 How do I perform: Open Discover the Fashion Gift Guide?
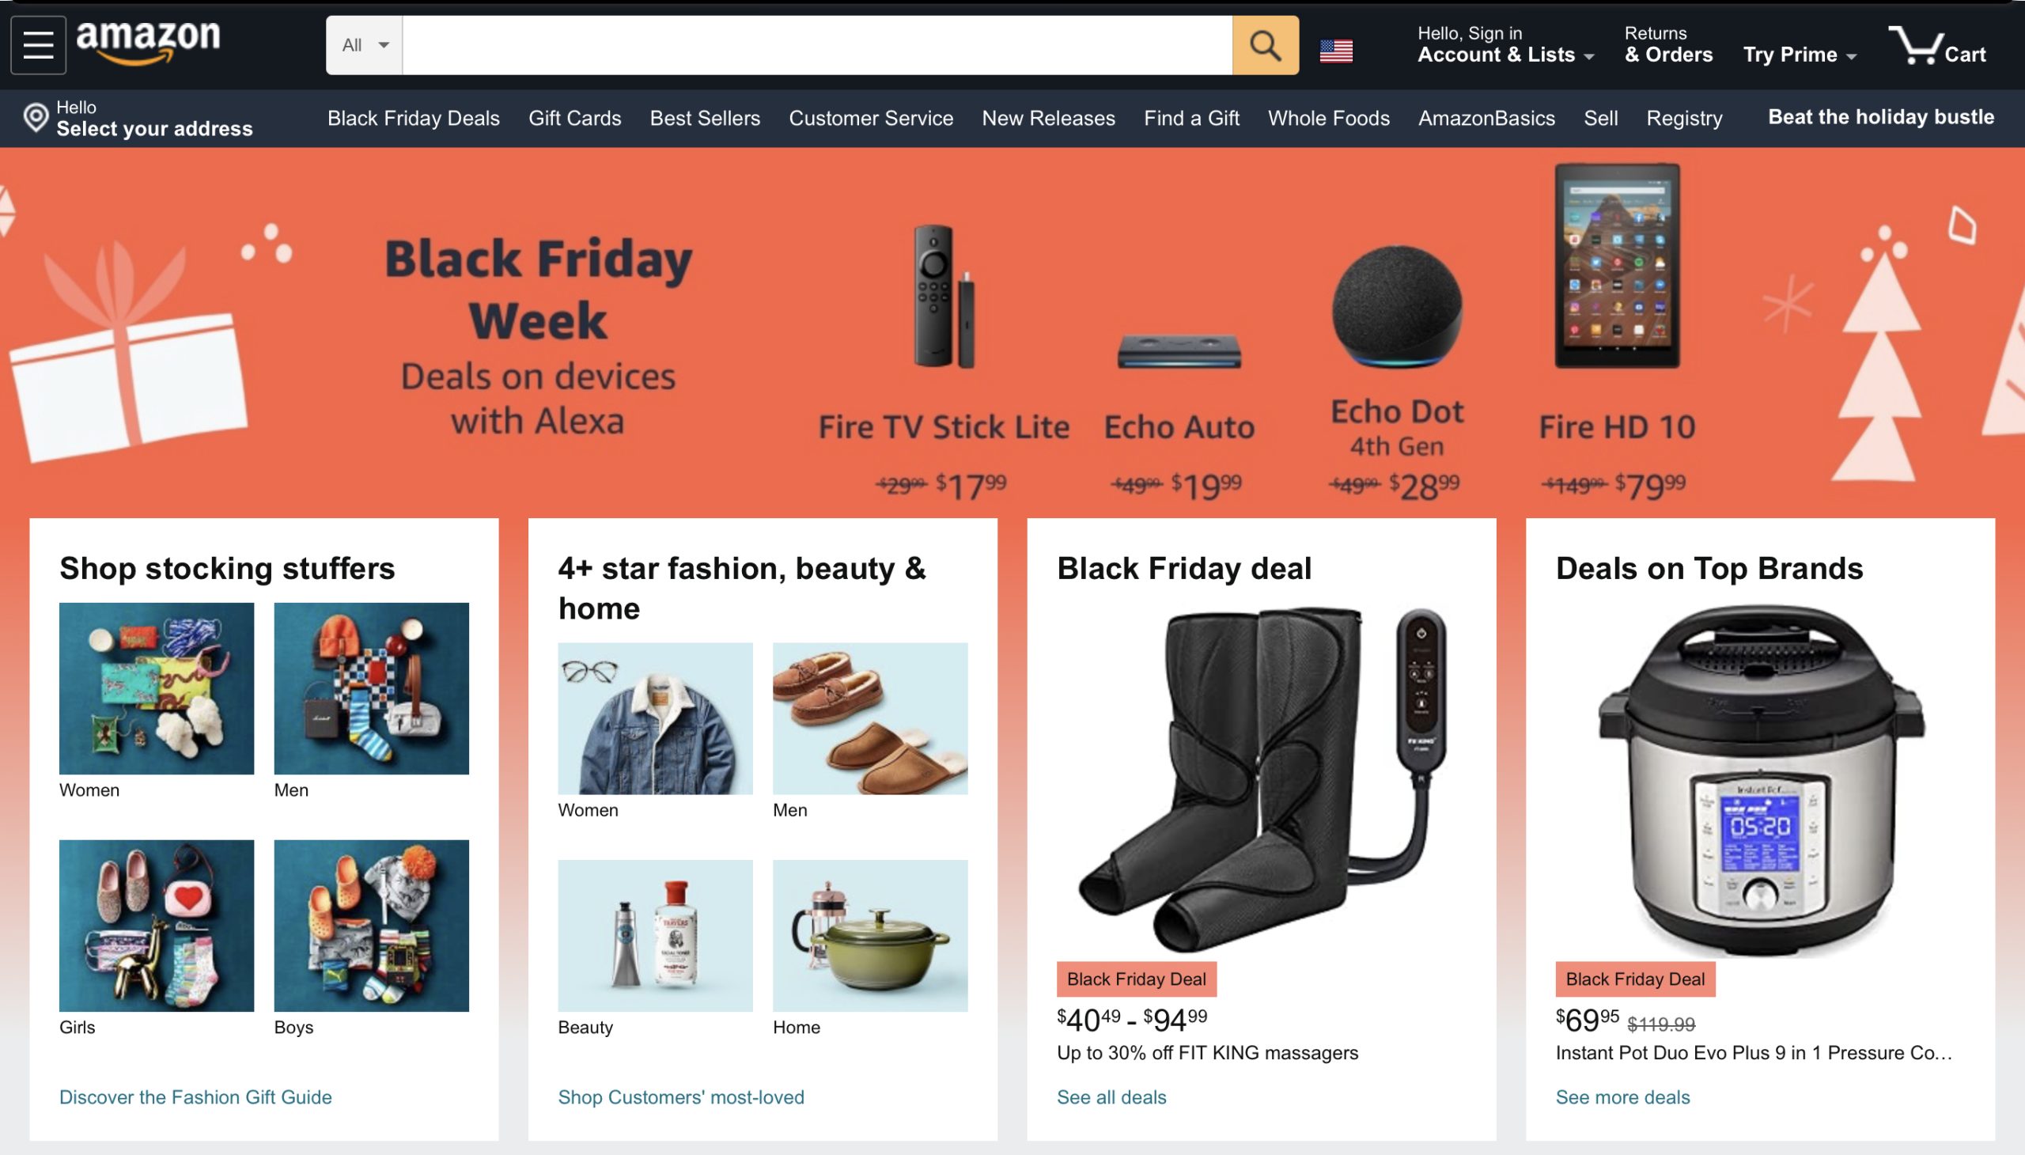click(x=195, y=1097)
